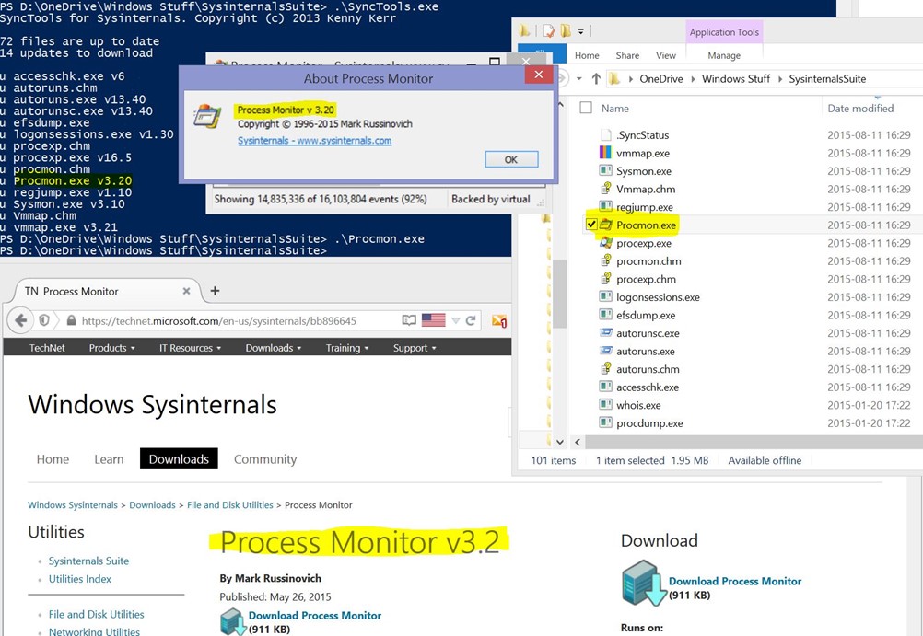Click OK in About Process Monitor dialog
The height and width of the screenshot is (636, 923).
(511, 159)
